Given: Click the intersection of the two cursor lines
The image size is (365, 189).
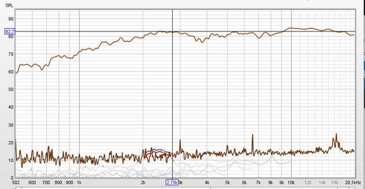Looking at the screenshot, I should (172, 31).
